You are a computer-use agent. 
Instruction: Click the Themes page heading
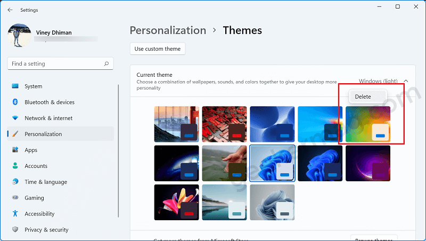point(242,30)
